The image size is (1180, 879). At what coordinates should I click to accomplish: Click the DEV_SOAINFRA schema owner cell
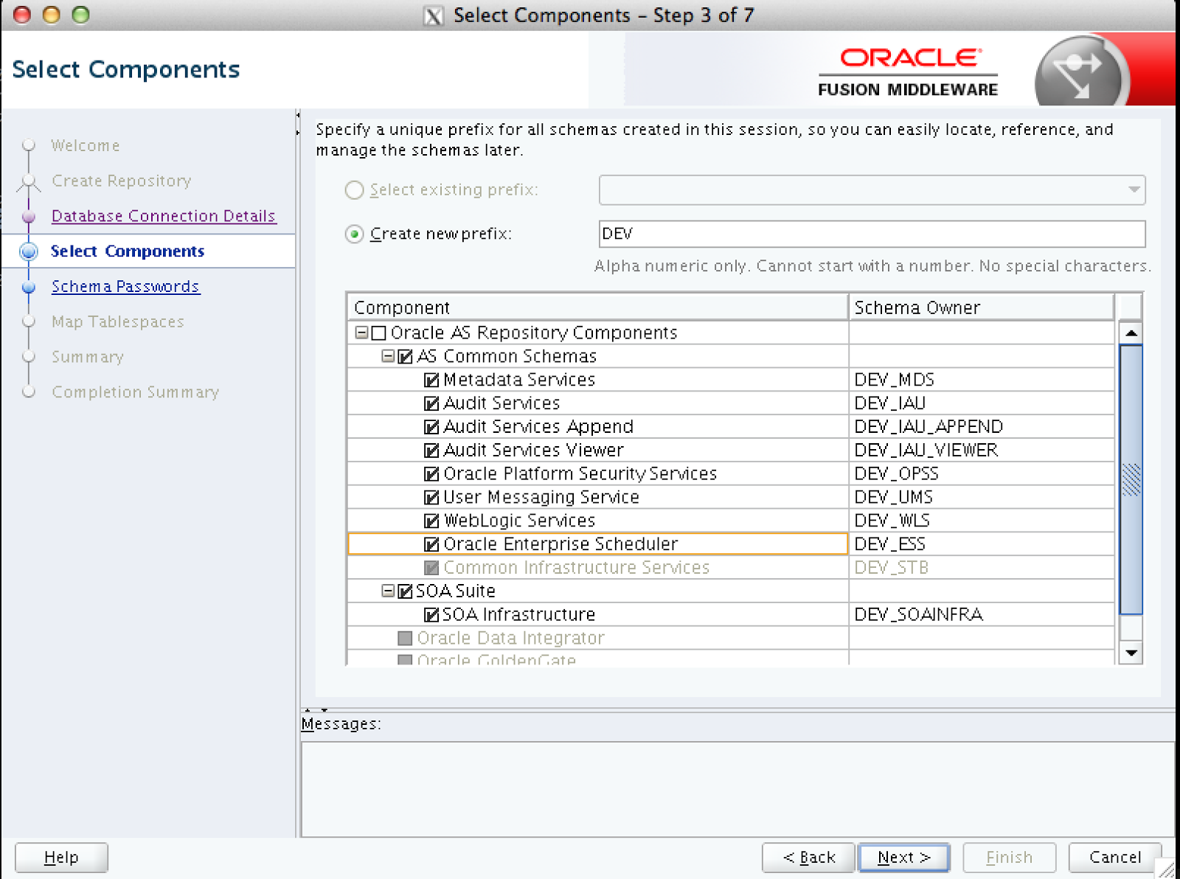pos(982,614)
